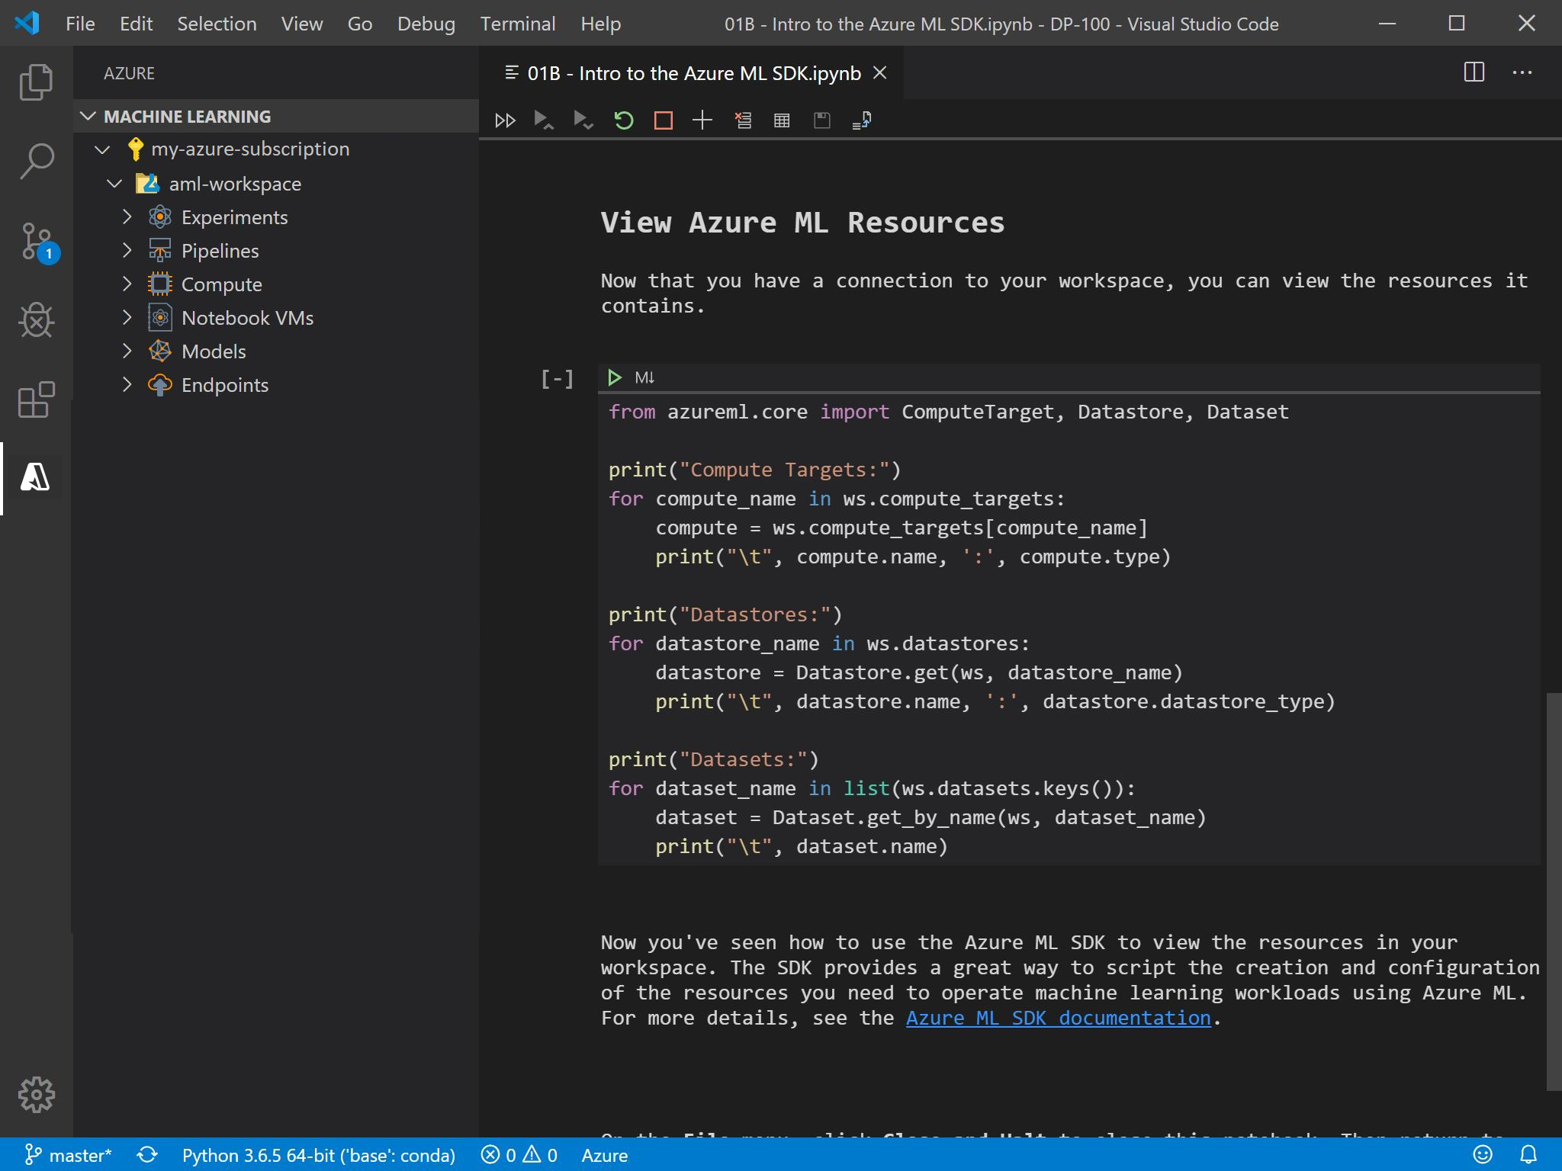Click Azure item in status bar
The width and height of the screenshot is (1562, 1171).
point(604,1155)
